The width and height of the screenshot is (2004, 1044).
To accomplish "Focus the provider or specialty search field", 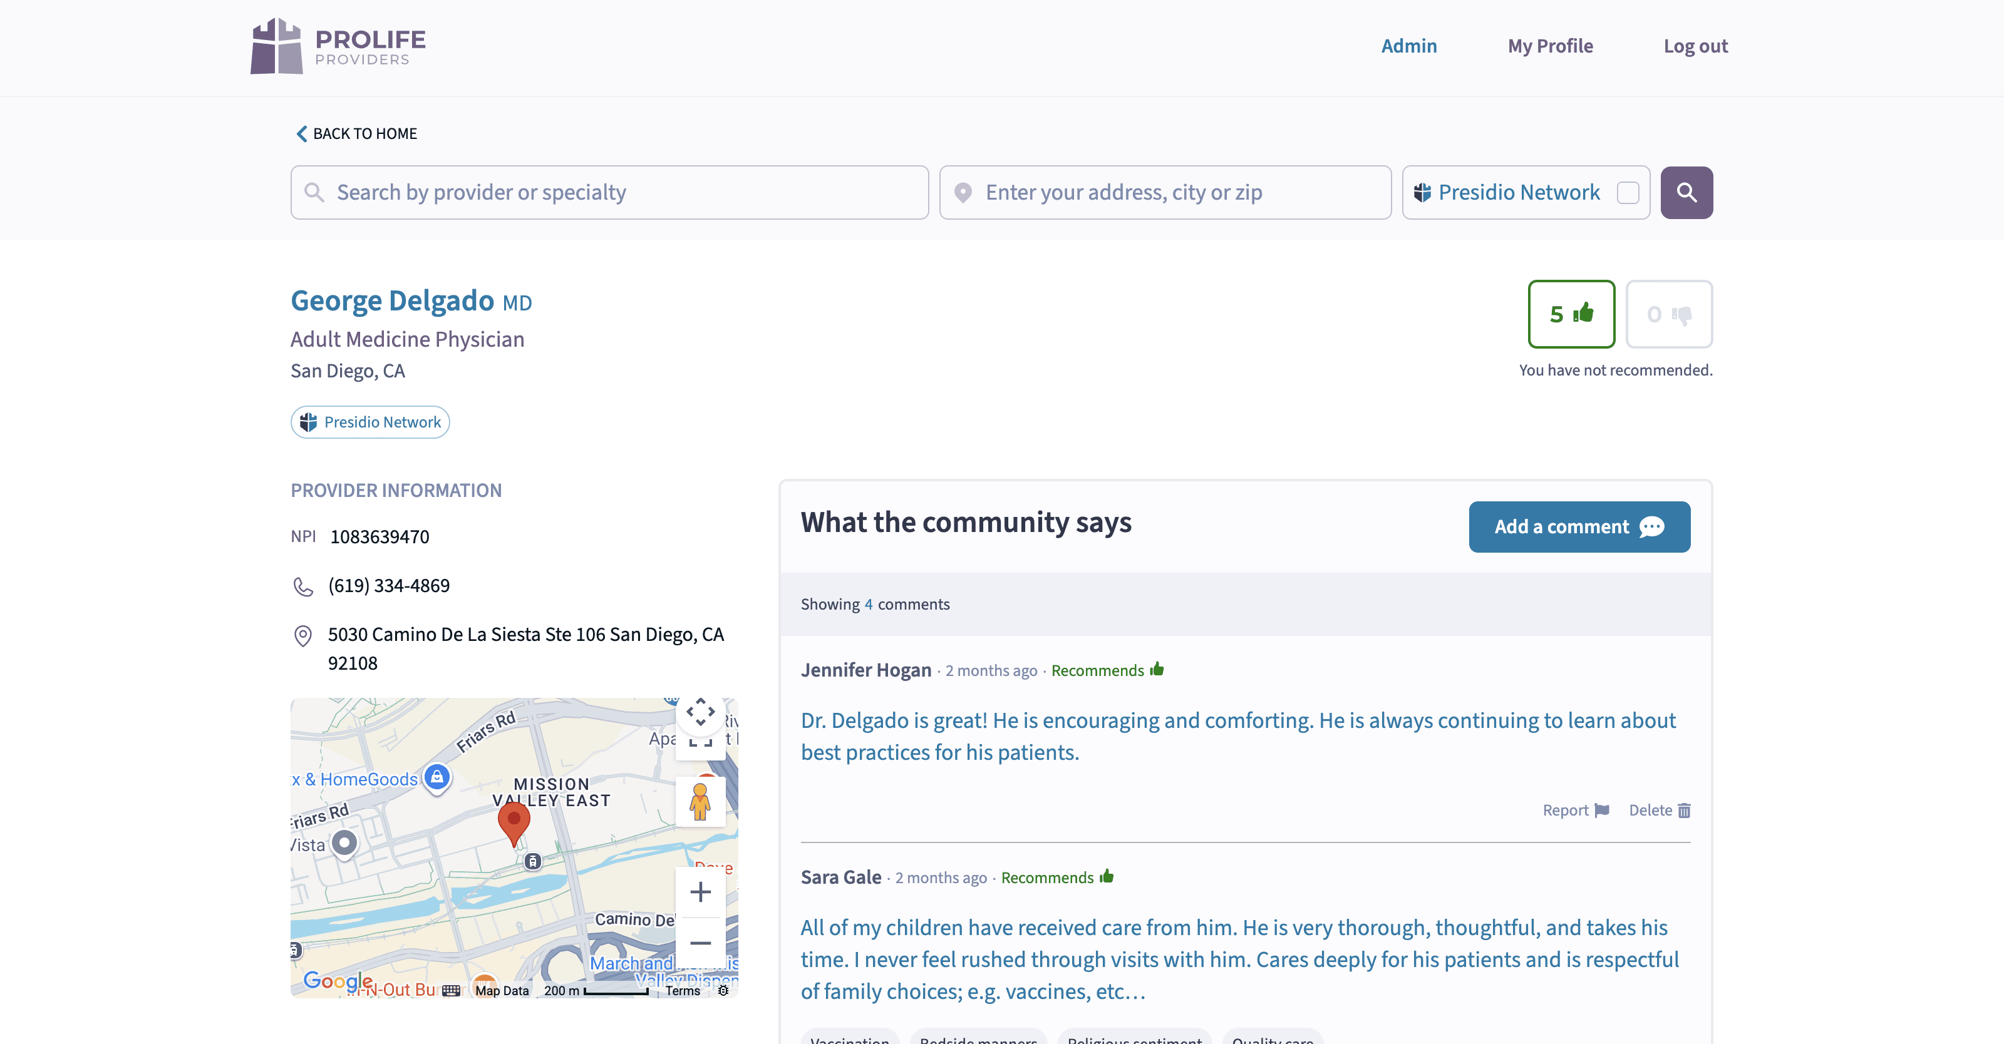I will coord(609,192).
